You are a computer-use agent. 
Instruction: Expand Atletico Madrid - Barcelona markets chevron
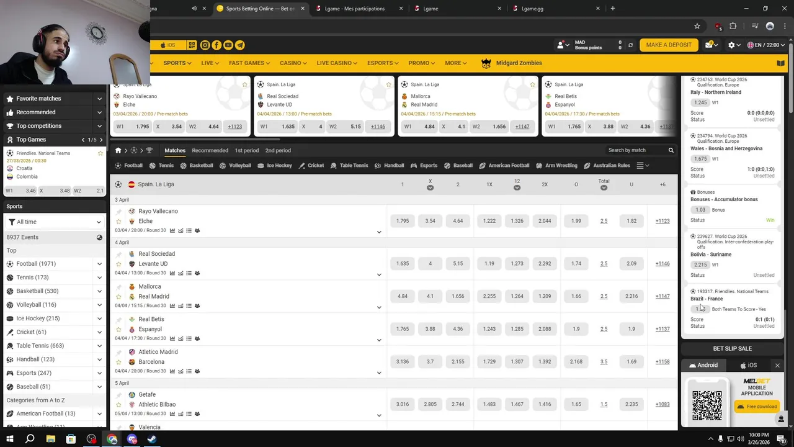click(x=379, y=372)
